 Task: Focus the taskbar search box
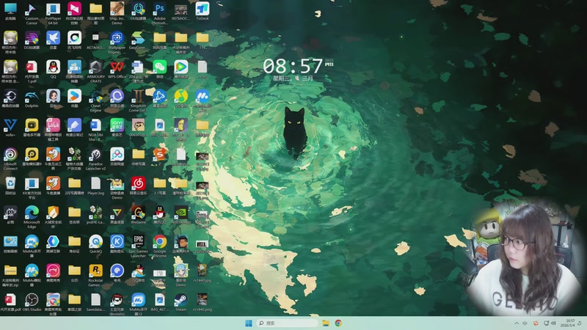pyautogui.click(x=287, y=323)
